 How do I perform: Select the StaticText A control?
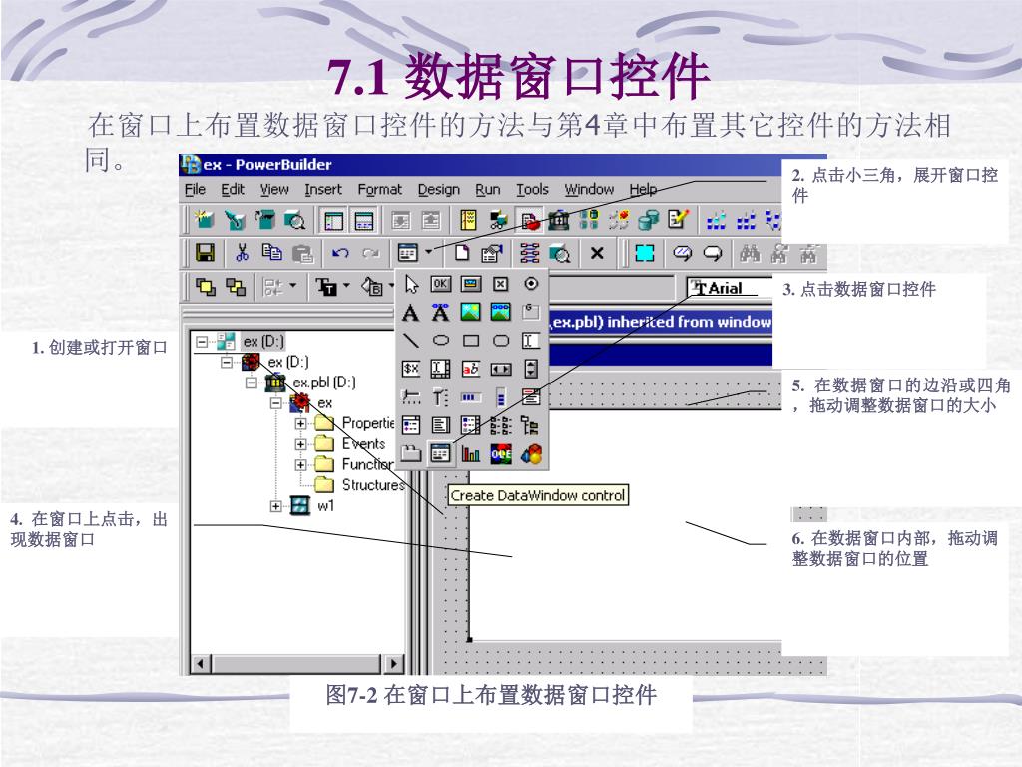coord(410,313)
